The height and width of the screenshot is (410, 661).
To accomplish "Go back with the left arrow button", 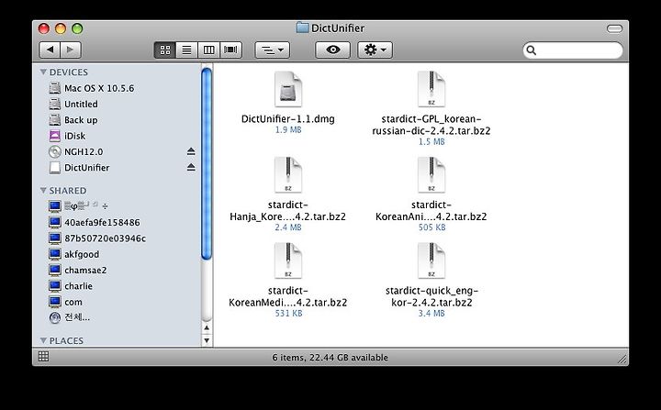I will pos(50,50).
